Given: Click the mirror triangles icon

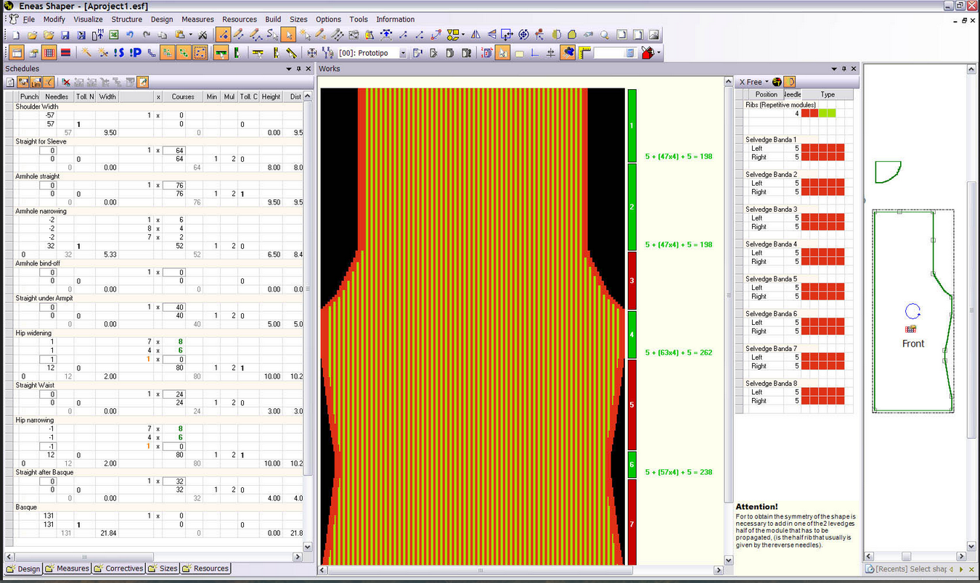Looking at the screenshot, I should coord(475,35).
